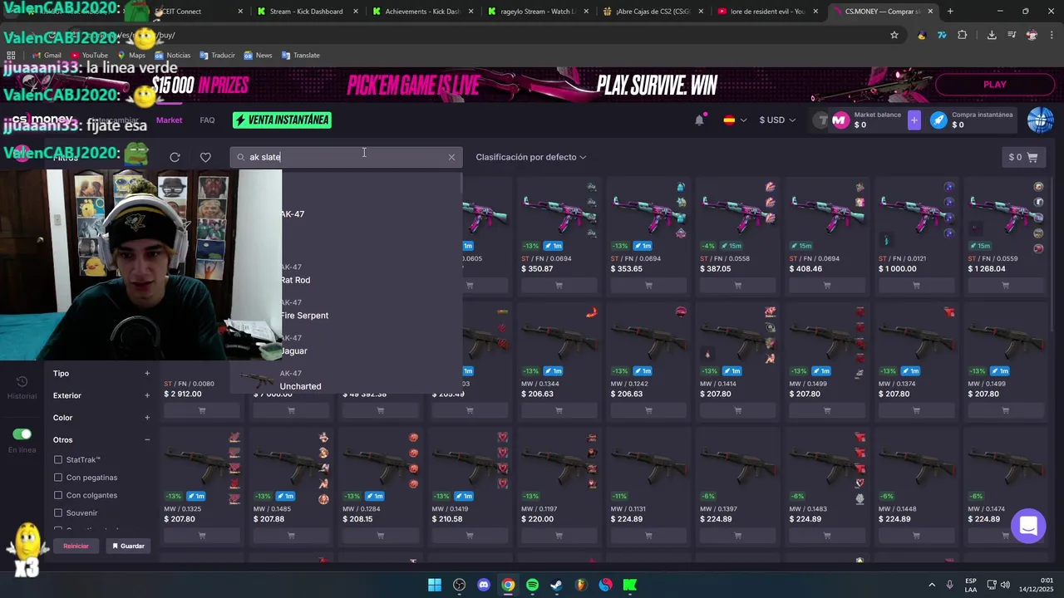Image resolution: width=1064 pixels, height=598 pixels.
Task: Check the Souvenir filter
Action: (58, 512)
